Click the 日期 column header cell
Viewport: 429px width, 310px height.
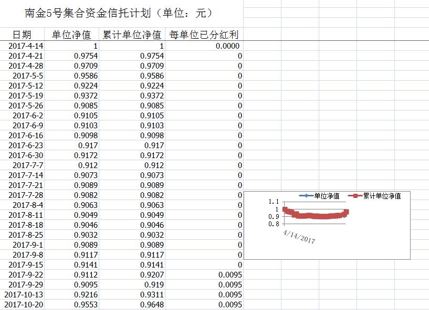[x=22, y=35]
